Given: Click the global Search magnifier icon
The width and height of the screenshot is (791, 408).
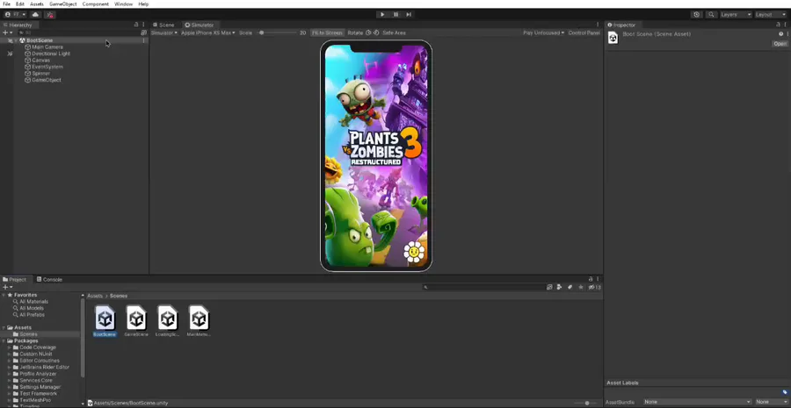Looking at the screenshot, I should click(x=711, y=15).
